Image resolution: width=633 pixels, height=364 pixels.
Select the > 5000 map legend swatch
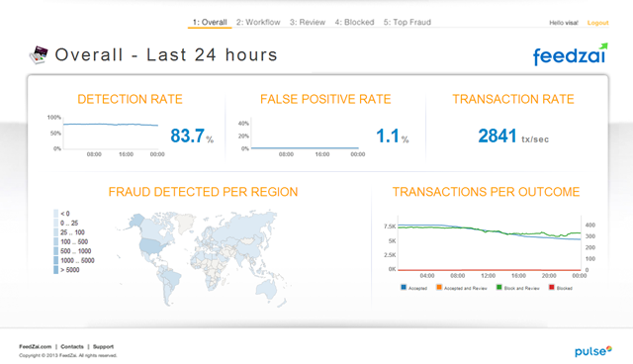(x=55, y=270)
